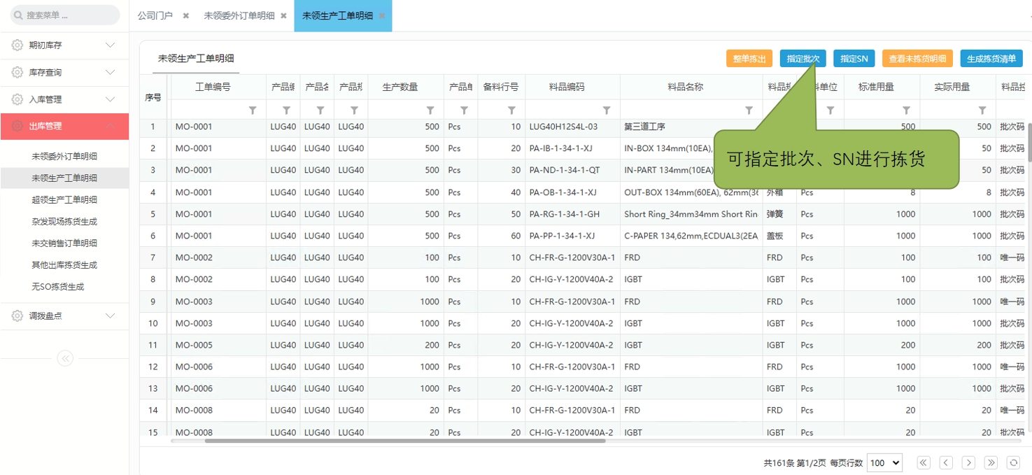
Task: Expand the 入库管理 menu
Action: click(x=110, y=100)
